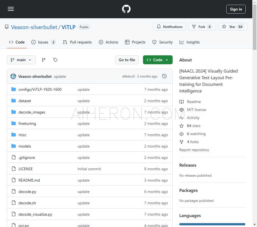Screen dimensions: 257x227
Task: Click file icon beside README.md
Action: click(x=14, y=180)
